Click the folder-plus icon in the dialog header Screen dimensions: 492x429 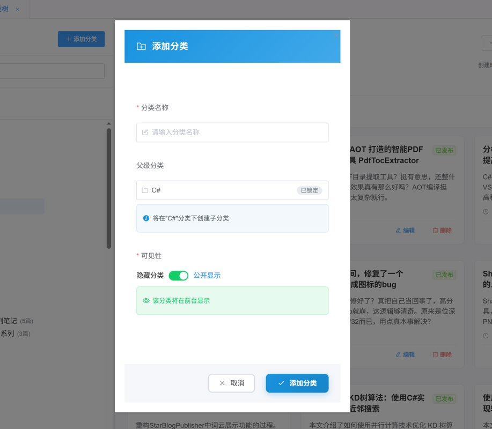[x=141, y=47]
